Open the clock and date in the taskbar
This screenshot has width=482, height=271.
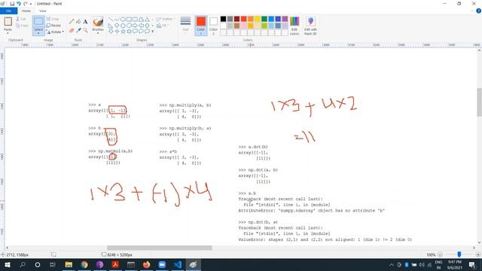pos(454,264)
